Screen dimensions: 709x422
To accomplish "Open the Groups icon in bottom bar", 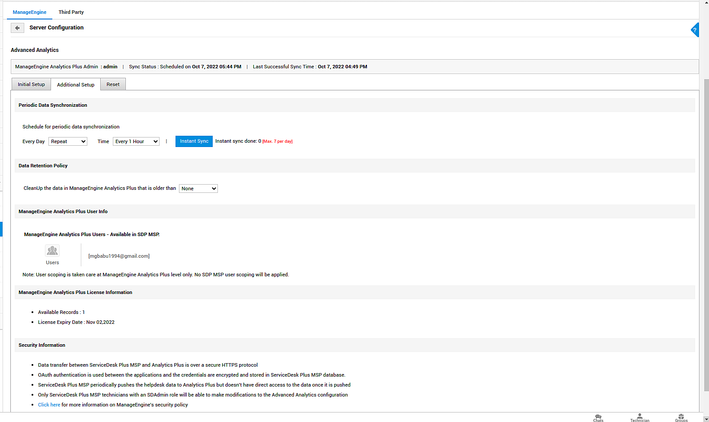I will 681,418.
